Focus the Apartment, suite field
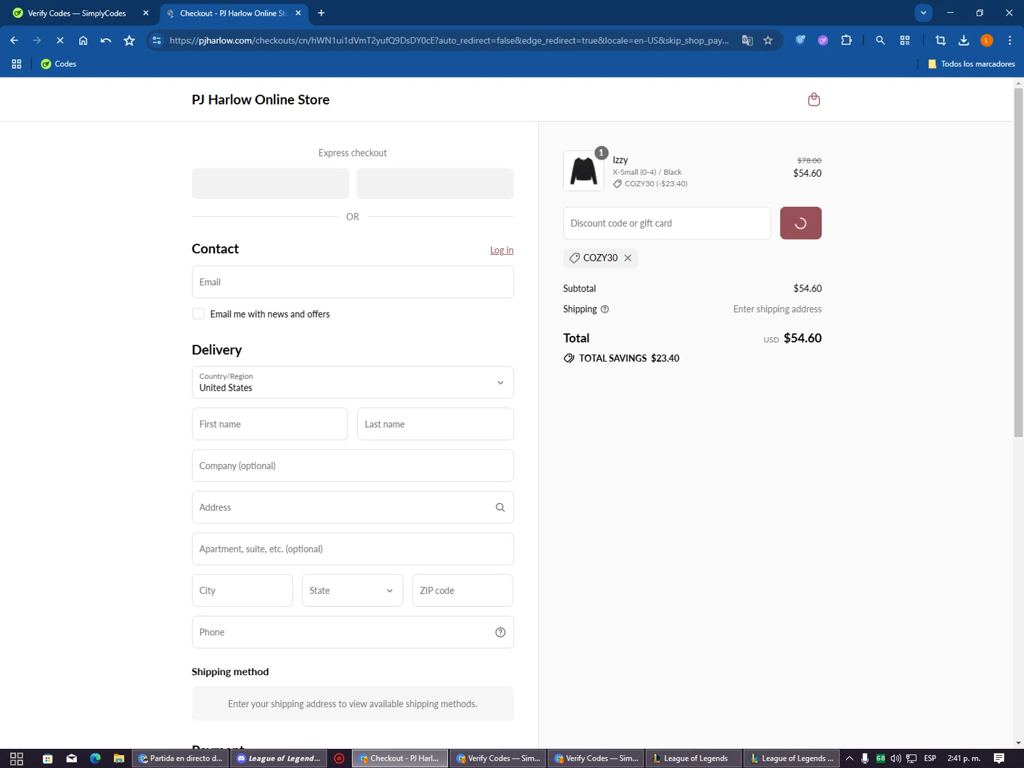This screenshot has width=1024, height=768. (x=352, y=549)
